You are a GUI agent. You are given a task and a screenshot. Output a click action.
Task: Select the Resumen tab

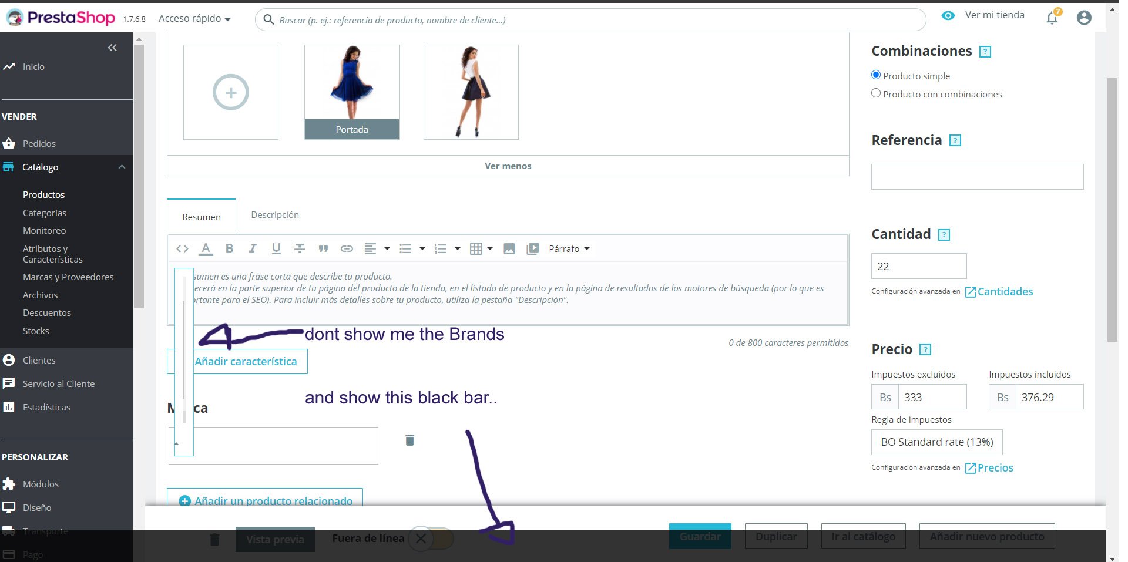[x=202, y=217]
